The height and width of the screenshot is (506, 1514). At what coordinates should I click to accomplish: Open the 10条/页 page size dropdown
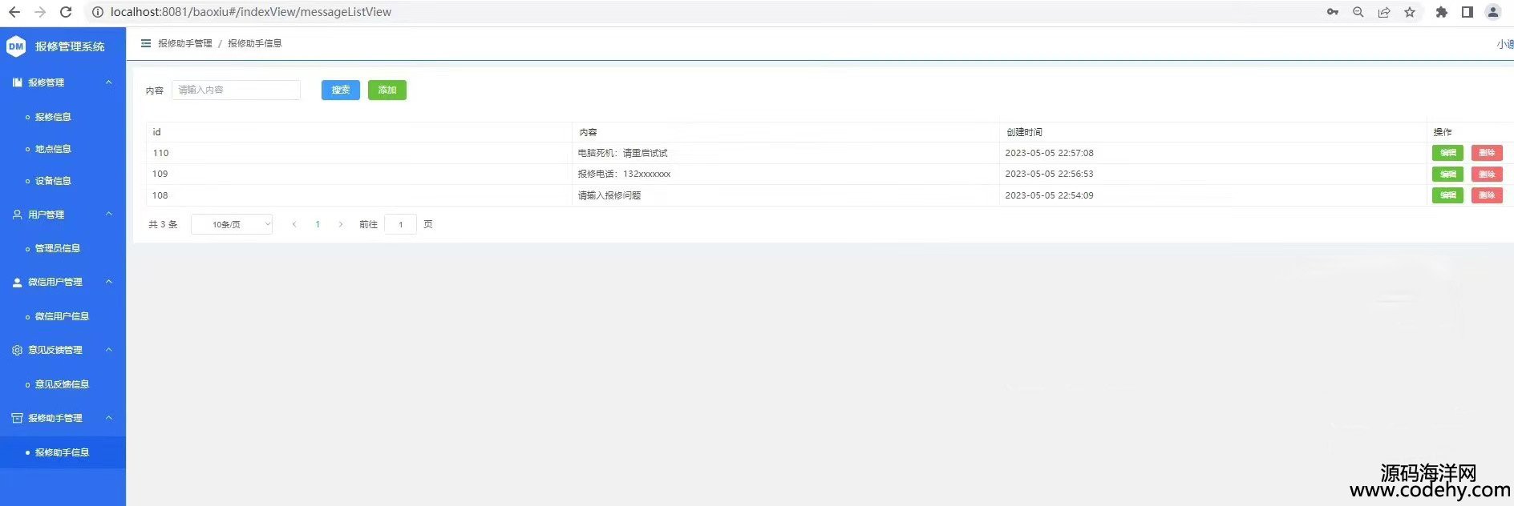pyautogui.click(x=232, y=225)
